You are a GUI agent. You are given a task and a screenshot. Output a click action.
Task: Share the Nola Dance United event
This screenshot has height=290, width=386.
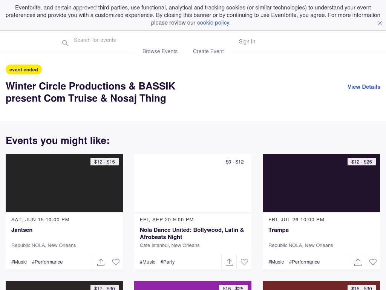point(229,262)
